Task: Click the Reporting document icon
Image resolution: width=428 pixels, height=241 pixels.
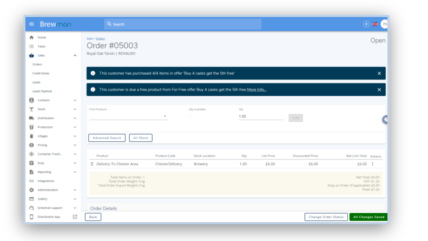Action: (x=31, y=172)
